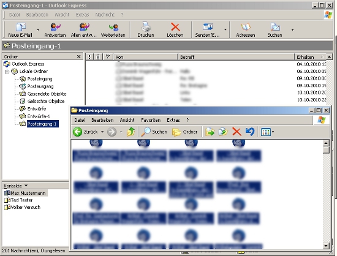Sort by flag column header
Viewport: 337px width, 256px height.
[x=108, y=57]
